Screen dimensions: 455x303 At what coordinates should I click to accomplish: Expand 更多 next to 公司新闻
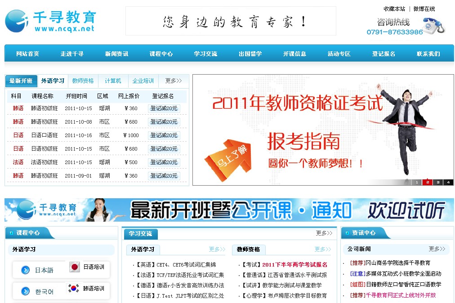click(437, 249)
